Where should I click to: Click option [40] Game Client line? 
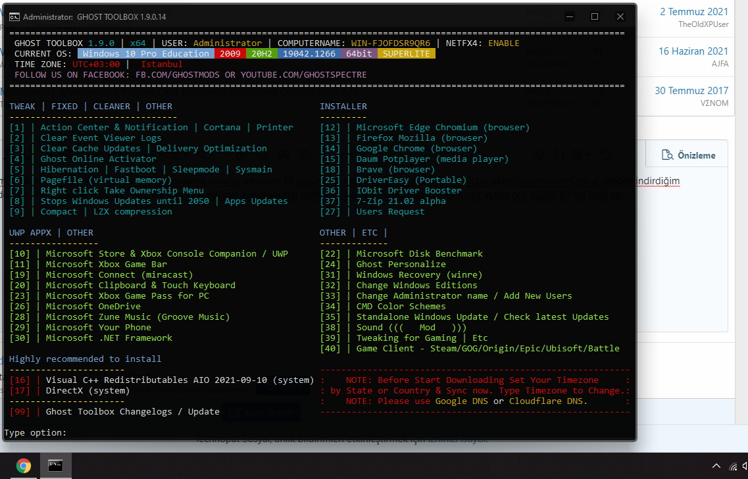(x=470, y=348)
